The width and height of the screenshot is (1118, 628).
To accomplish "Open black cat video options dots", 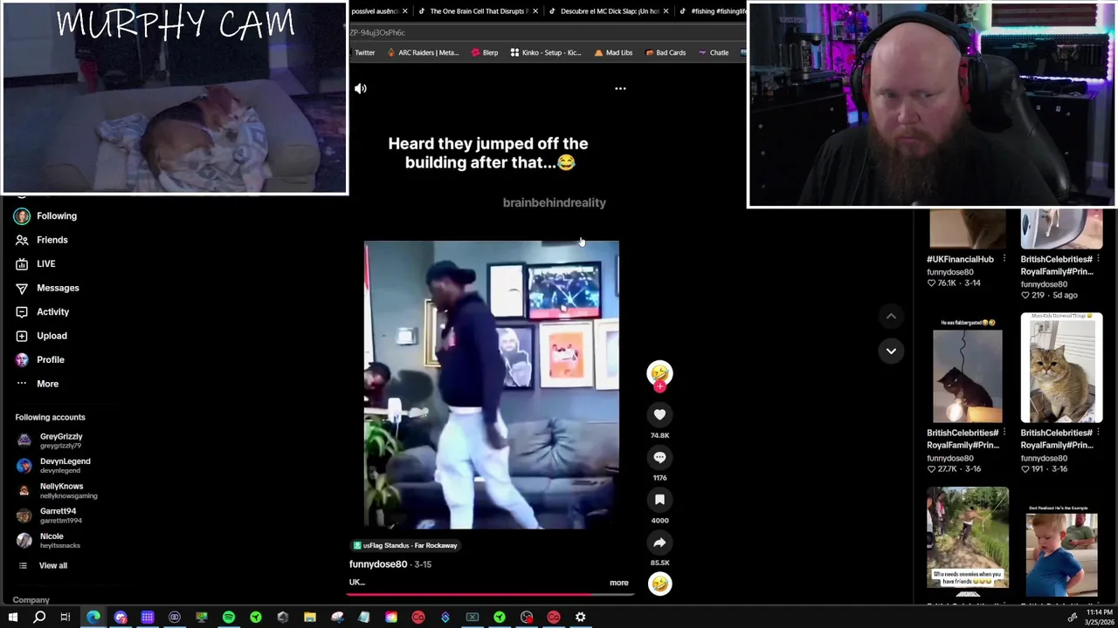I will (x=1004, y=433).
